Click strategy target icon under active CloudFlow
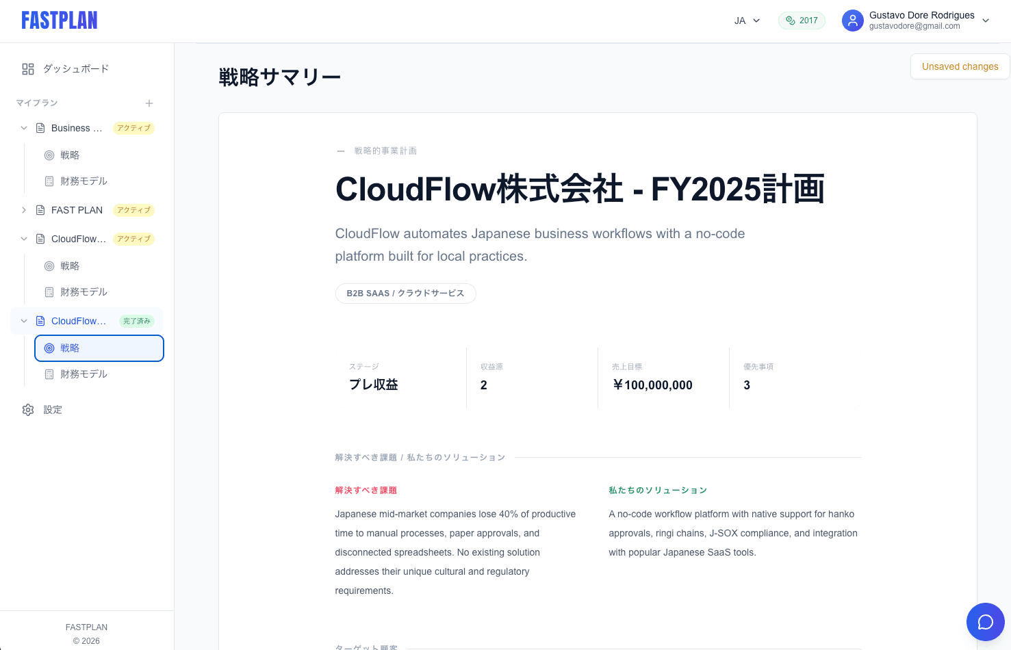The width and height of the screenshot is (1011, 650). pos(49,266)
